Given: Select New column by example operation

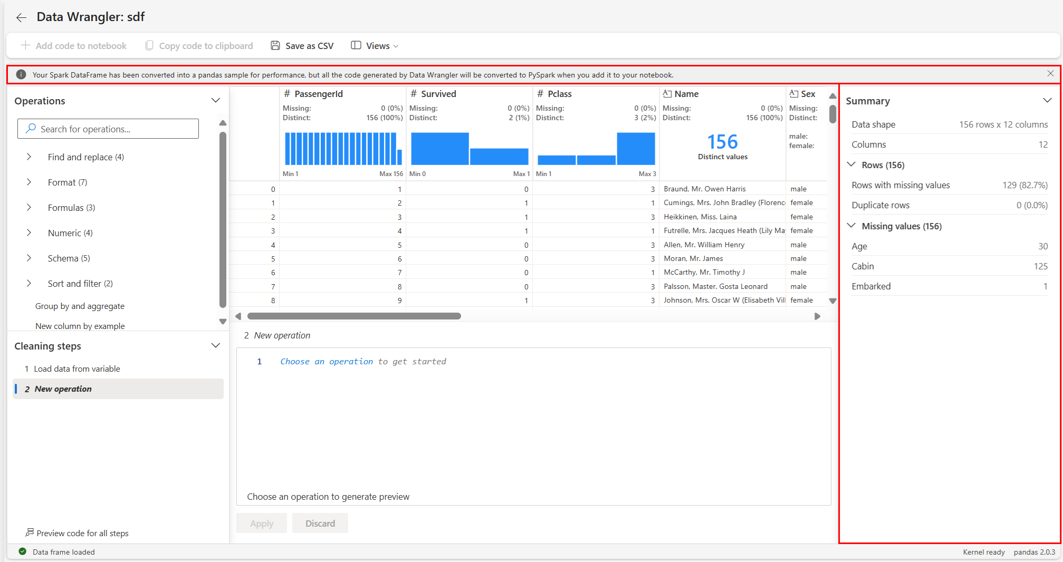Looking at the screenshot, I should click(80, 326).
